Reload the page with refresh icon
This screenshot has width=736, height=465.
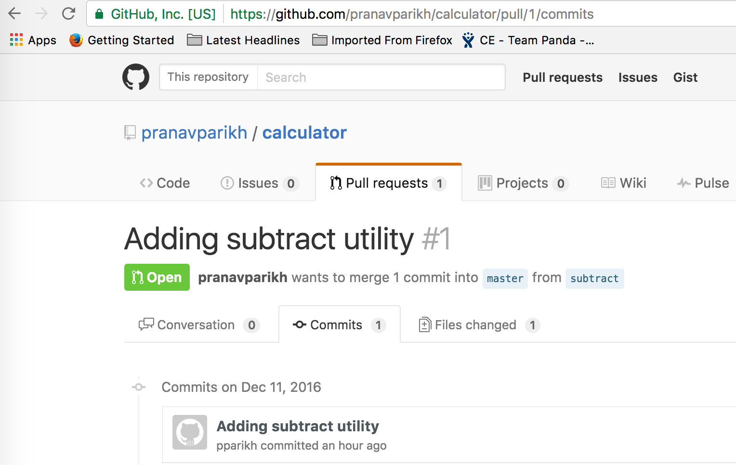pos(68,13)
